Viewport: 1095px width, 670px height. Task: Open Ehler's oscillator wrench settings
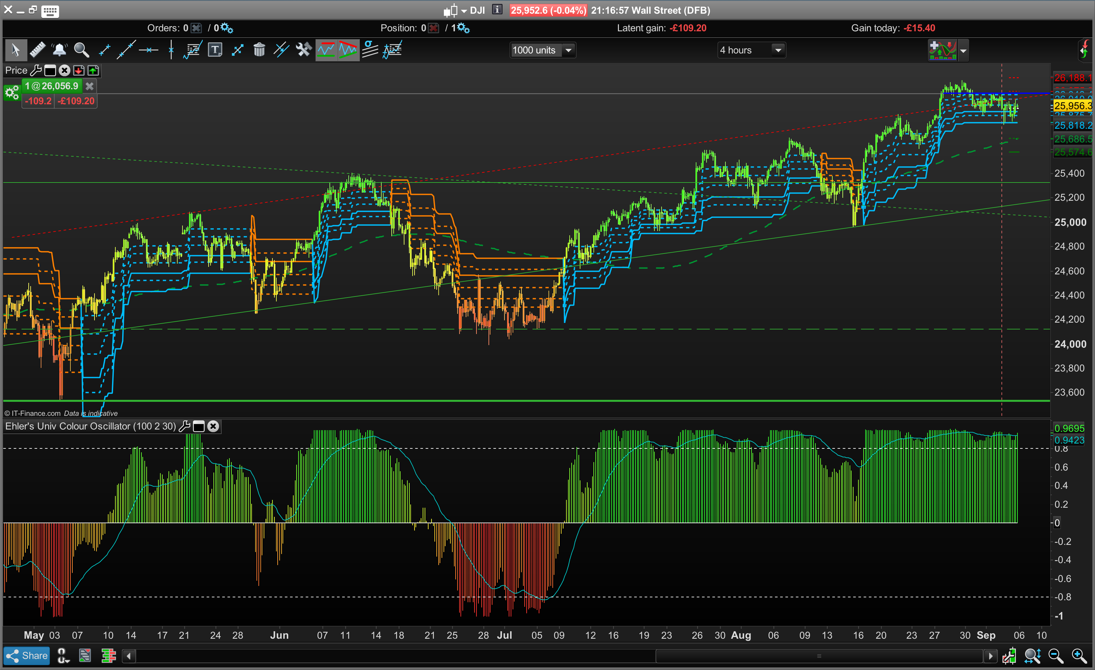pos(184,427)
